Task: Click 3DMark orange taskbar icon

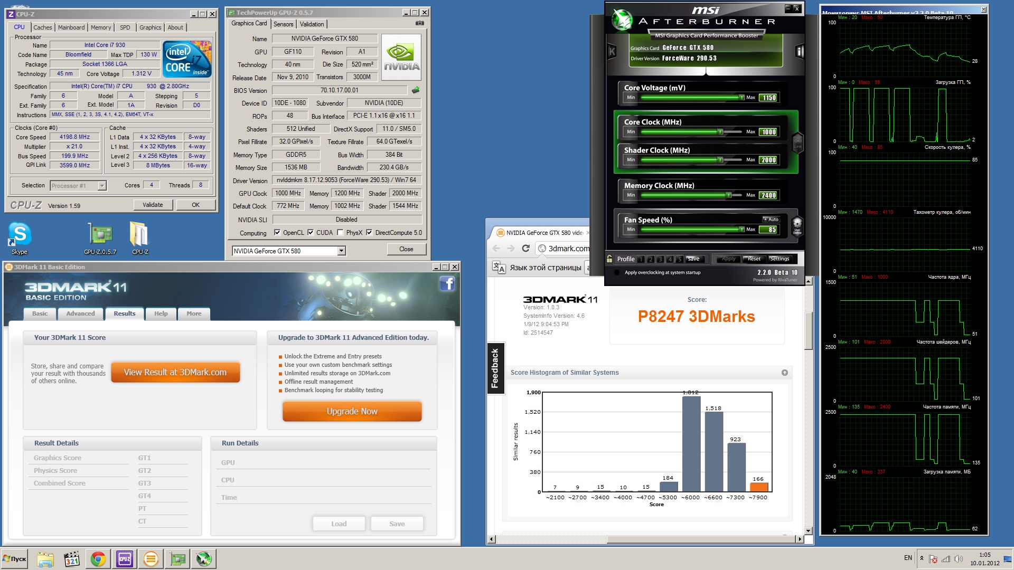Action: (x=151, y=559)
